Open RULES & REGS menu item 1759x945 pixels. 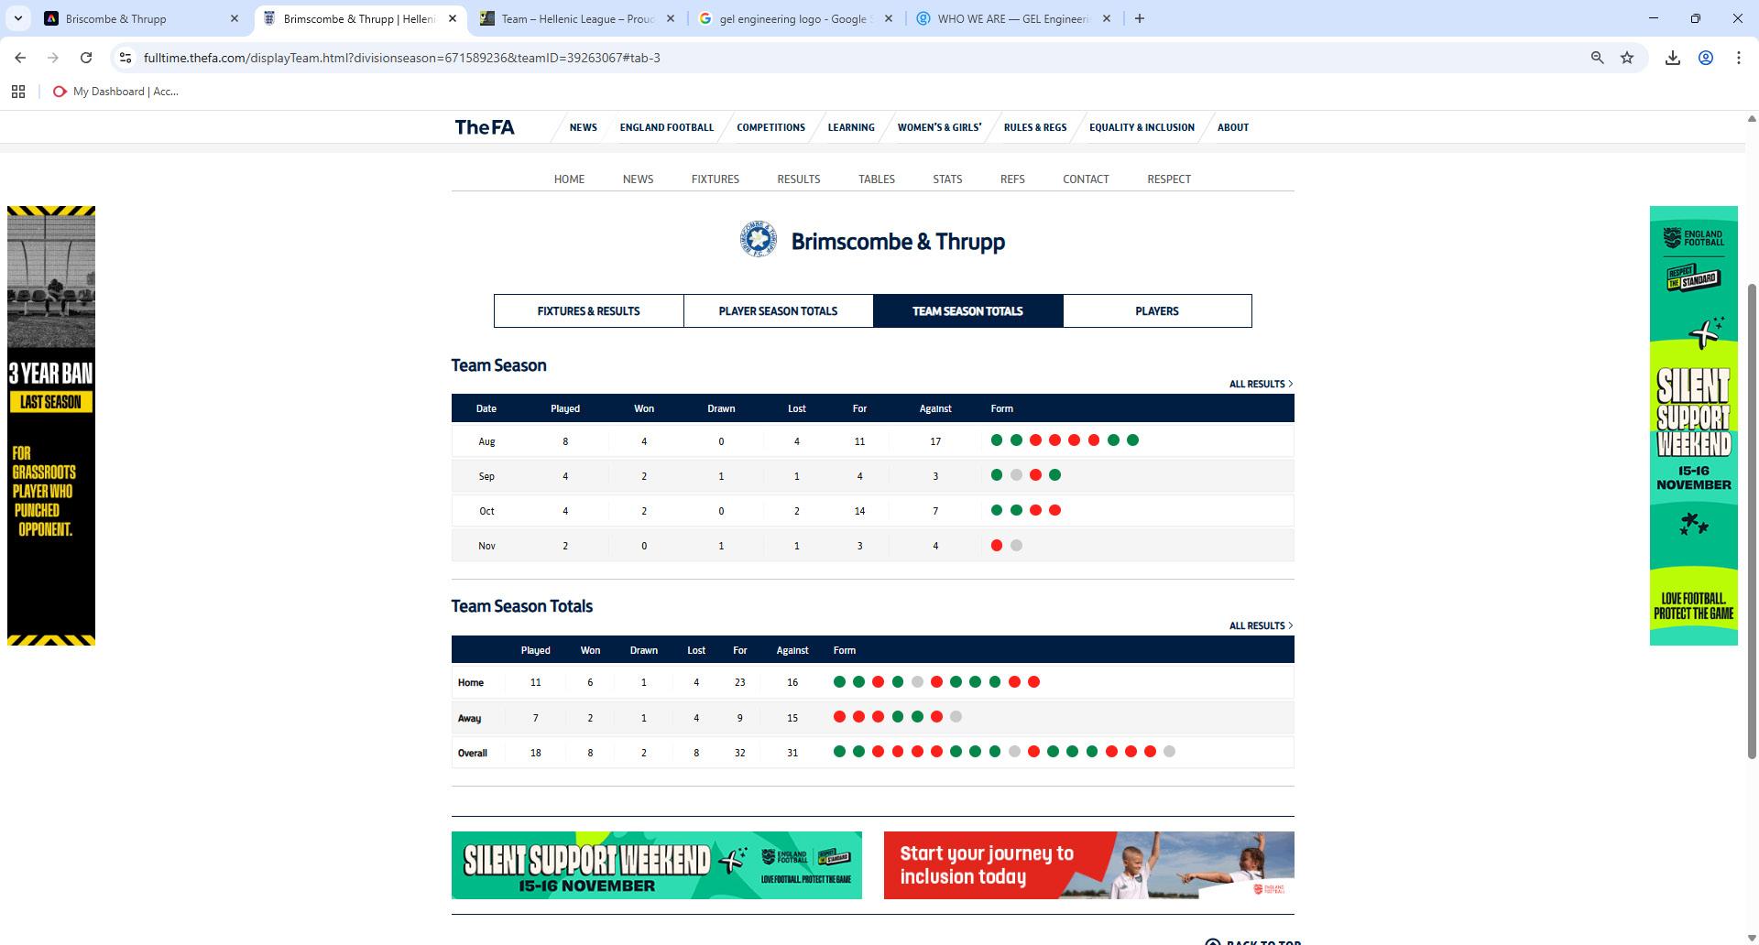[x=1035, y=127]
